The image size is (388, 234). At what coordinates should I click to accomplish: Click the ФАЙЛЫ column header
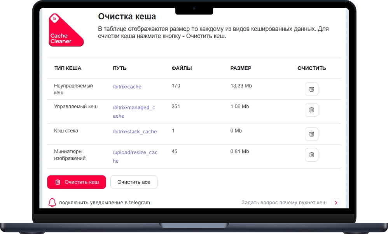[181, 68]
